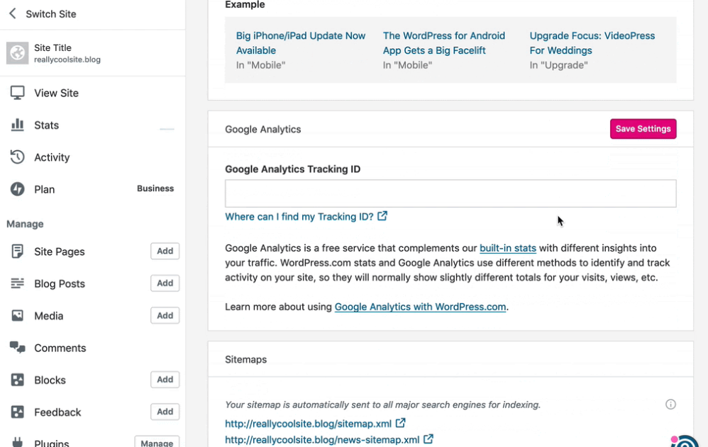708x447 pixels.
Task: Click the Stats bar chart icon
Action: click(17, 125)
